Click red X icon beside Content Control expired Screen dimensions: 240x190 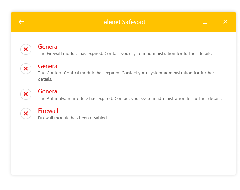point(26,69)
